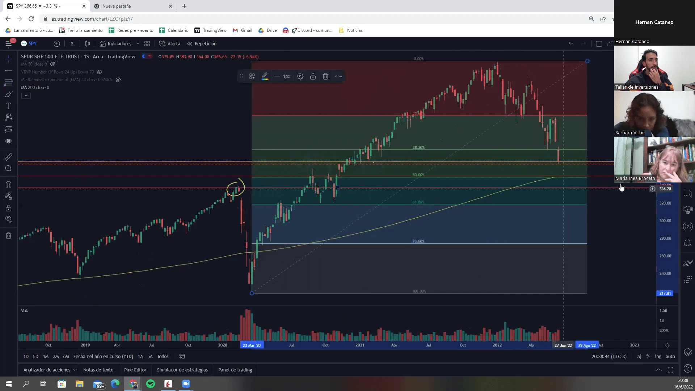Click the Alerta button
Image resolution: width=695 pixels, height=391 pixels.
(170, 44)
